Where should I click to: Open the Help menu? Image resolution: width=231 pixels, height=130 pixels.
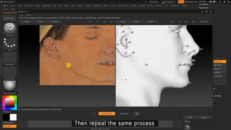coord(13,9)
